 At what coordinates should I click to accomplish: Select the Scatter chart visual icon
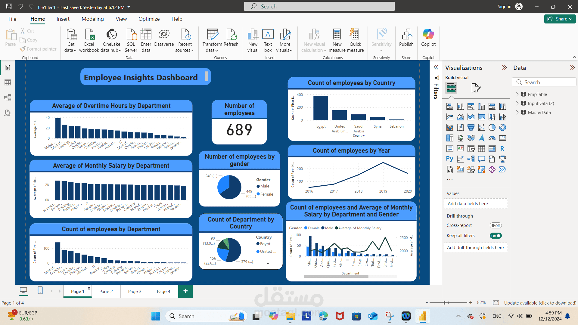481,128
